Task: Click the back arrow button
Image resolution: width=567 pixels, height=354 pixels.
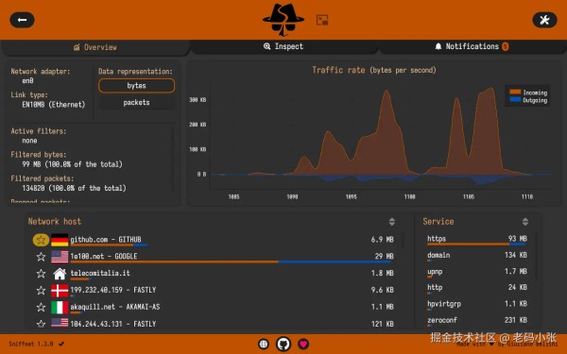Action: pyautogui.click(x=22, y=20)
